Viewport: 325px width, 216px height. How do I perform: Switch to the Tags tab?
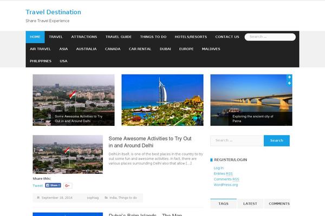pos(223,204)
